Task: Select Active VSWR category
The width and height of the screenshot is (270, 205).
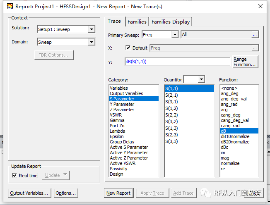Action: pos(134,163)
